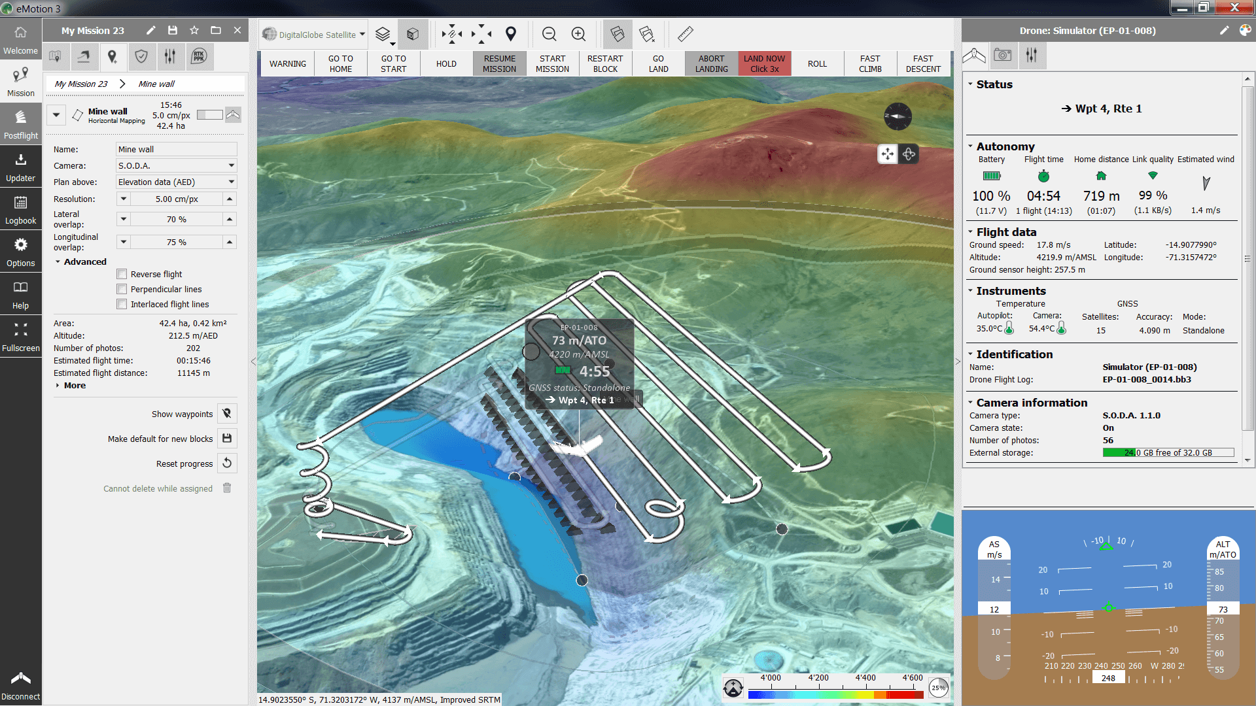Click the measure ruler tool icon
This screenshot has height=706, width=1256.
[685, 34]
